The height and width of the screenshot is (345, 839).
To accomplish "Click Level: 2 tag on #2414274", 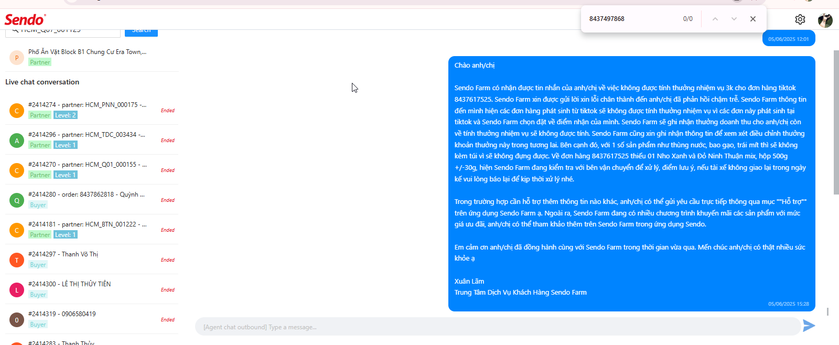I will (x=66, y=115).
